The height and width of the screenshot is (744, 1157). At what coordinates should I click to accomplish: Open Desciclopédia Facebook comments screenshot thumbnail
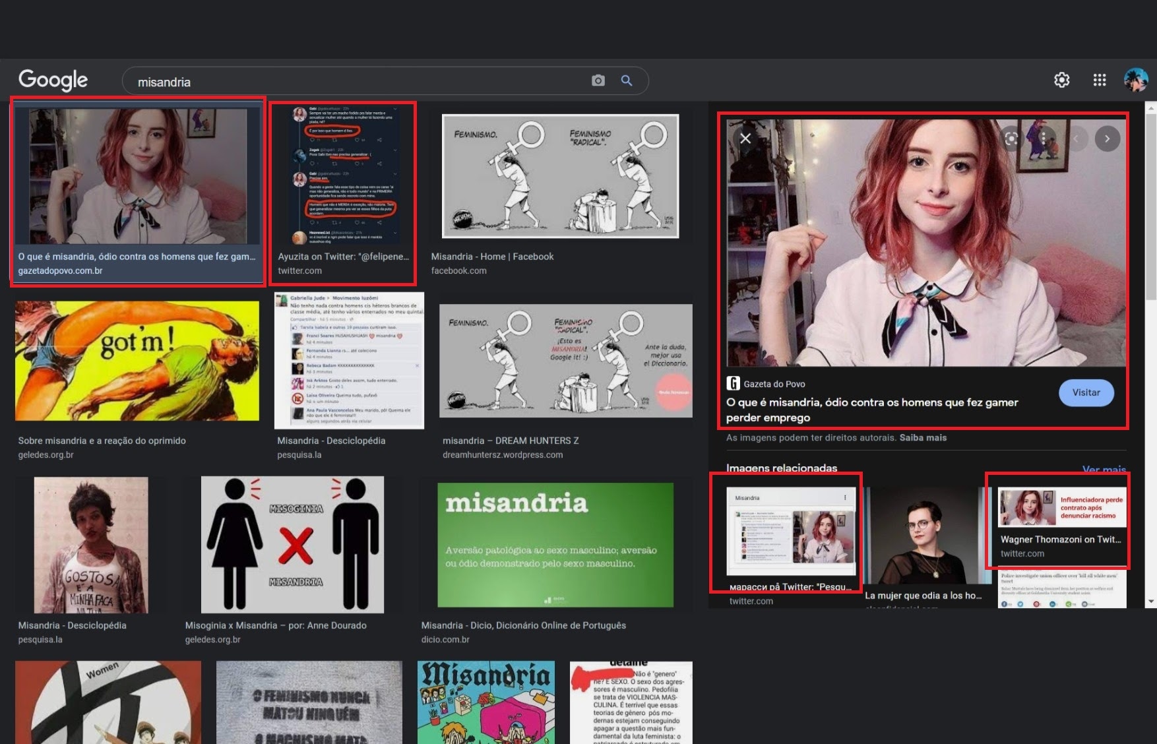[349, 361]
